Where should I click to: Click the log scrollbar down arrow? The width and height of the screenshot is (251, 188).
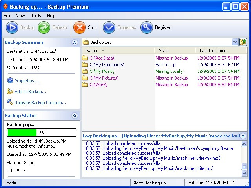[244, 173]
